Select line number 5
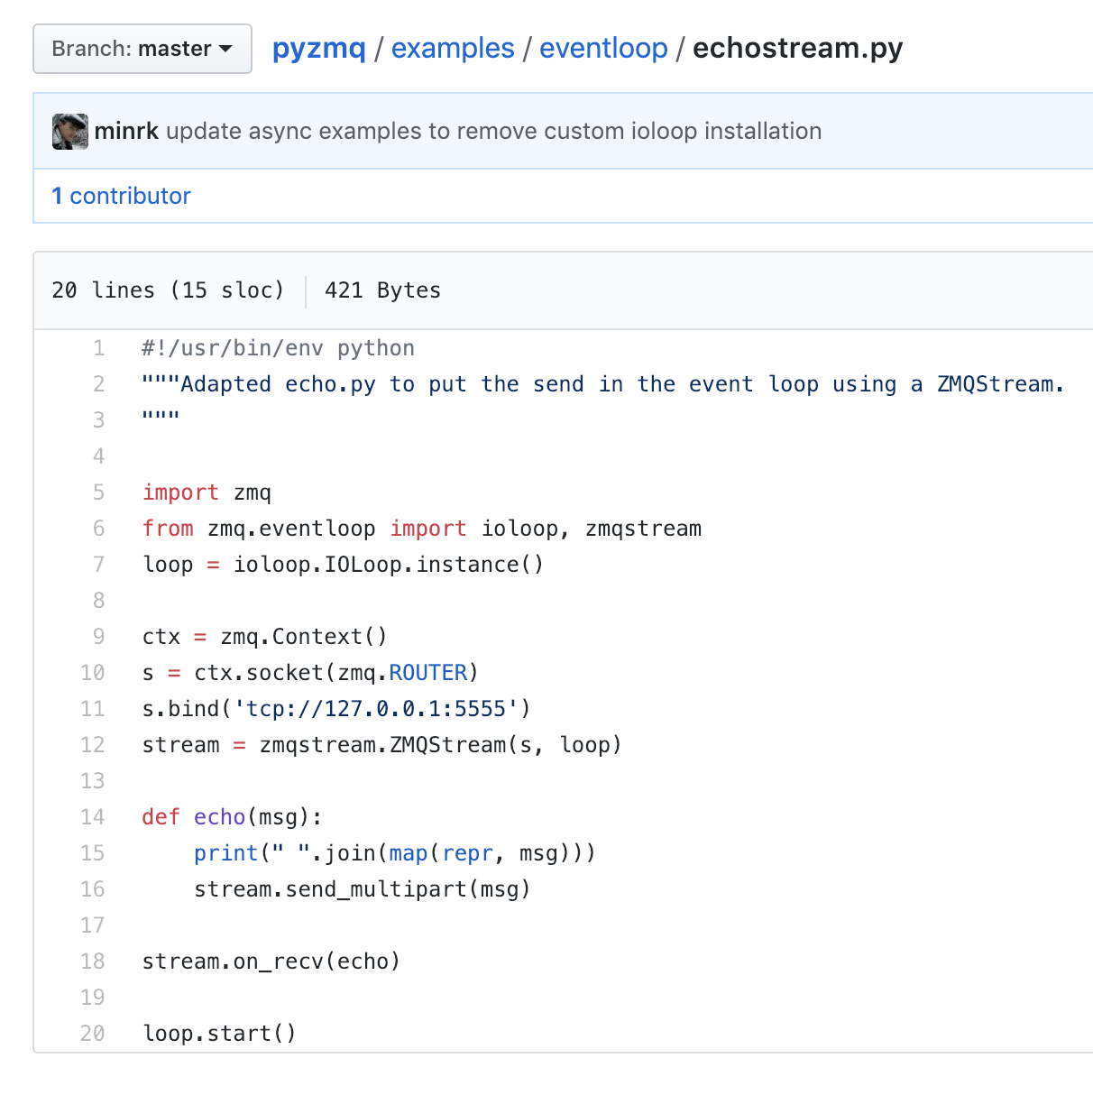The width and height of the screenshot is (1093, 1095). pyautogui.click(x=98, y=492)
